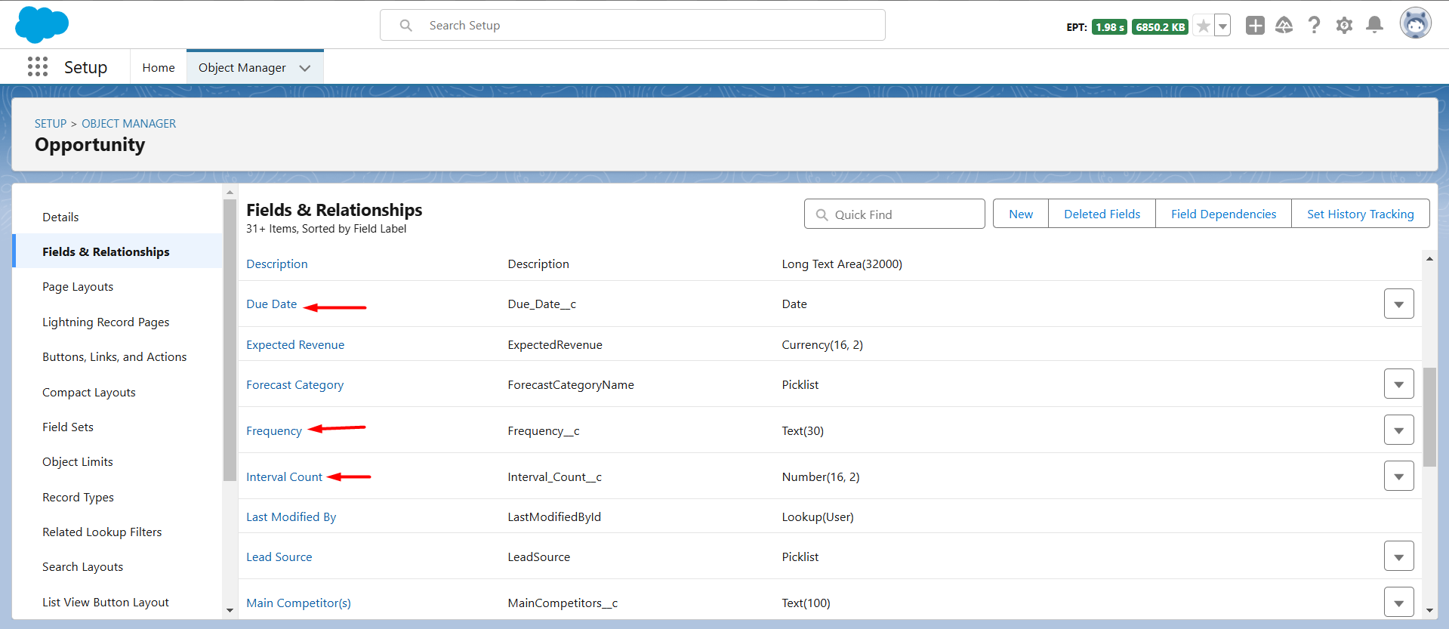Click the SETUP breadcrumb link
The image size is (1449, 629).
tap(51, 123)
